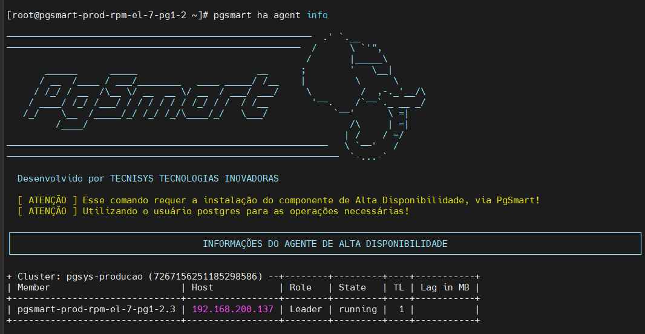Screen dimensions: 645x334
Task: Click the TL value '1'
Action: (x=402, y=309)
